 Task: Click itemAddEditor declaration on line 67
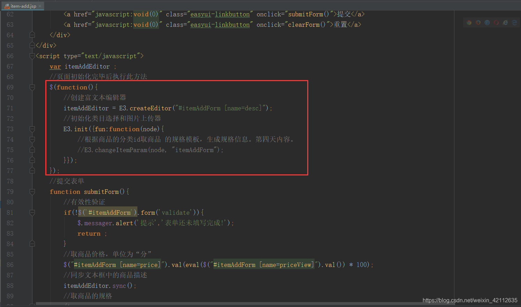click(x=87, y=66)
